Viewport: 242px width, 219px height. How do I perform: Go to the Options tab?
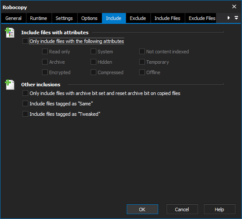click(x=89, y=18)
